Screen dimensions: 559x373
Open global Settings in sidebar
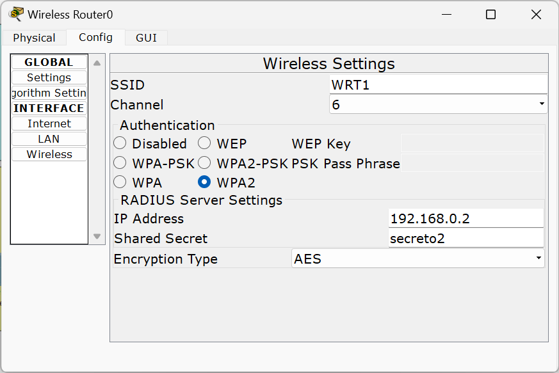tap(49, 77)
